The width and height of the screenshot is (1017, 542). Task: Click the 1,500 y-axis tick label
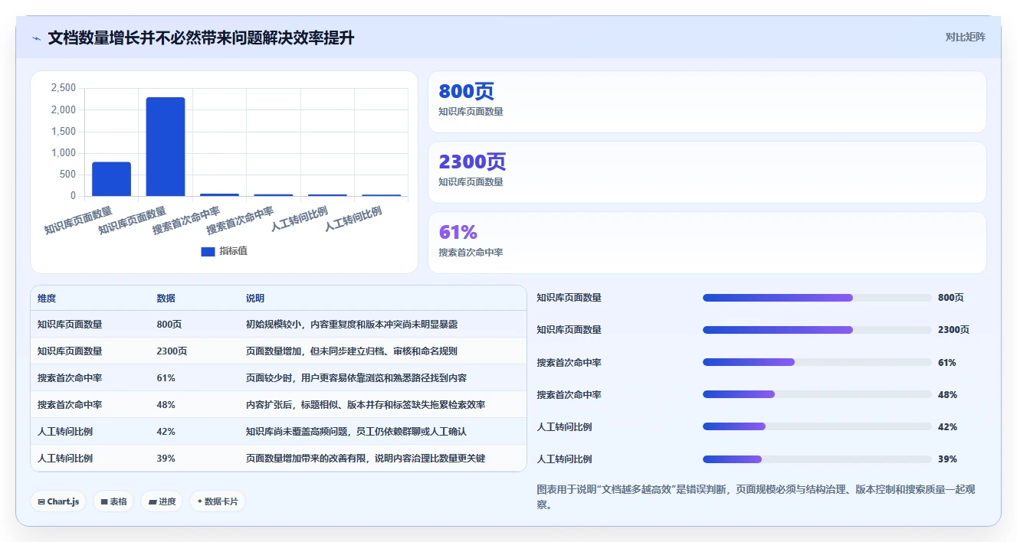(x=63, y=132)
